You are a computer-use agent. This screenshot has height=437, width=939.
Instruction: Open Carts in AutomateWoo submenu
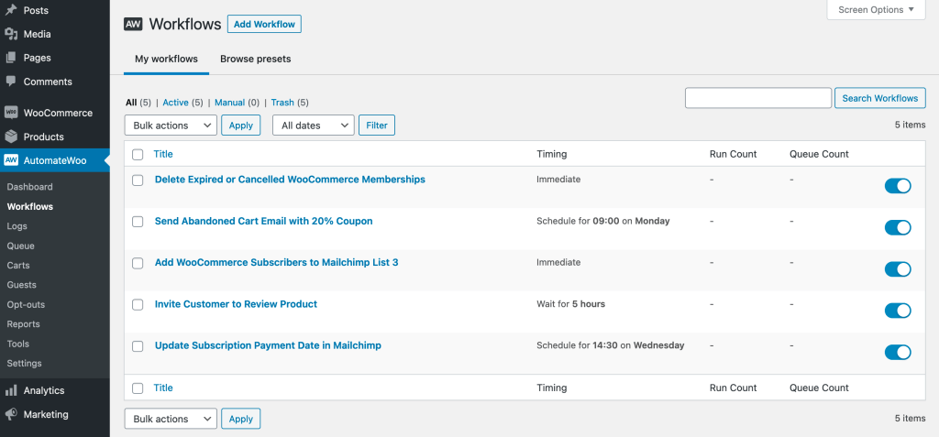(18, 265)
